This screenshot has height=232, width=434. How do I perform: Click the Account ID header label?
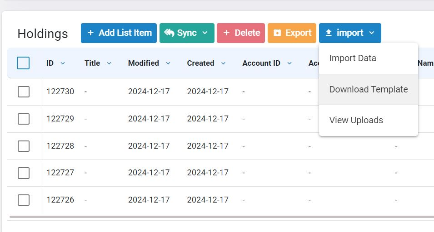point(261,63)
